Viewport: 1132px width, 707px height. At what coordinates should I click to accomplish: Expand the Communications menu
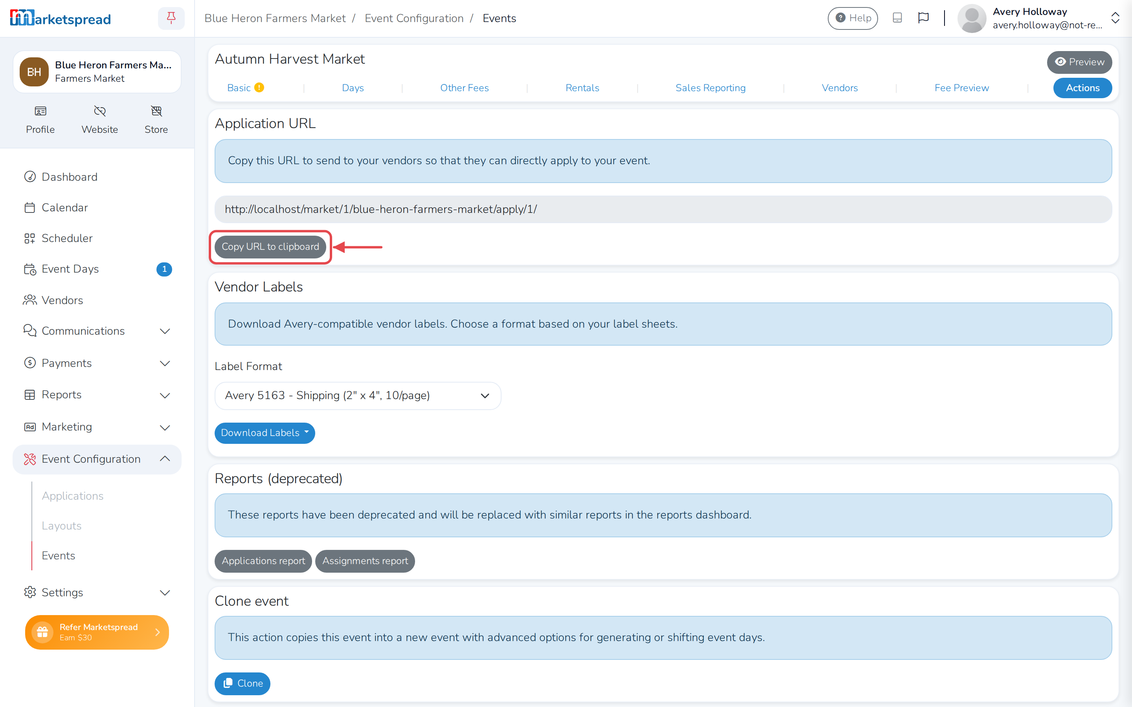point(97,331)
